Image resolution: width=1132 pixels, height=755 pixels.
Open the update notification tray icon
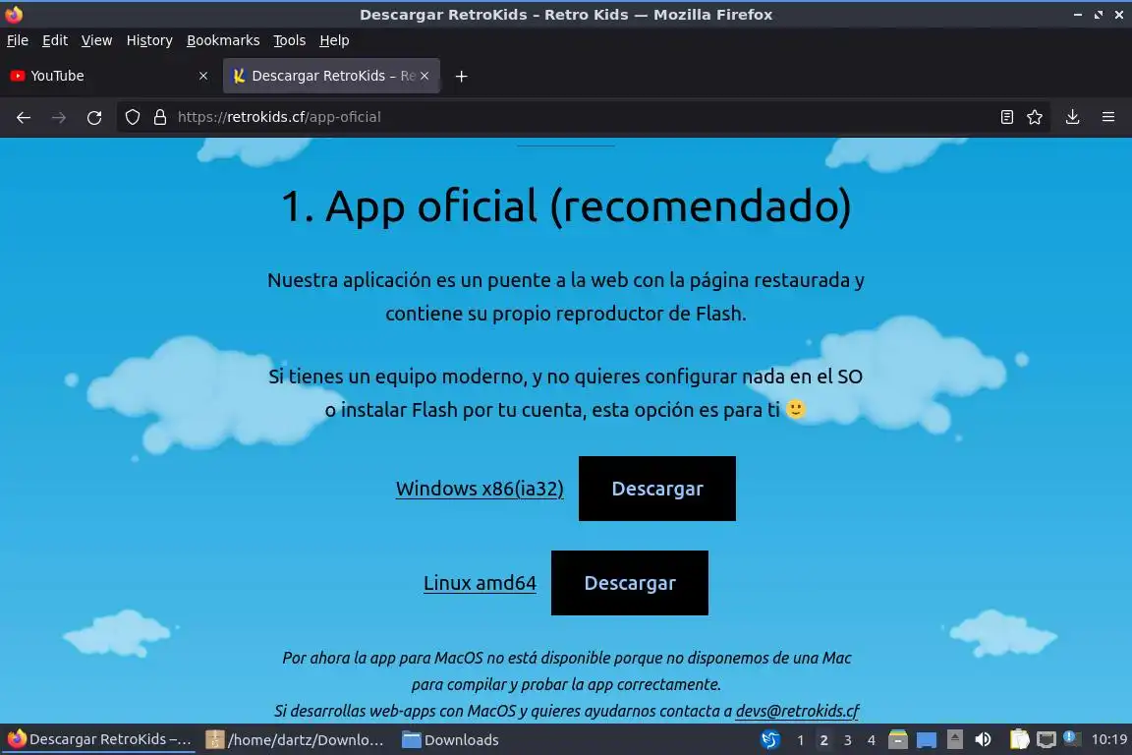pyautogui.click(x=1072, y=739)
